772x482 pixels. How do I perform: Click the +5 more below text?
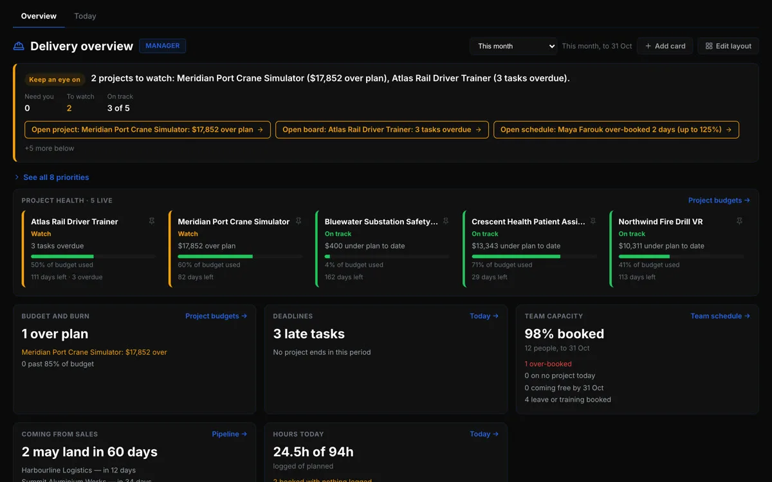coord(50,148)
